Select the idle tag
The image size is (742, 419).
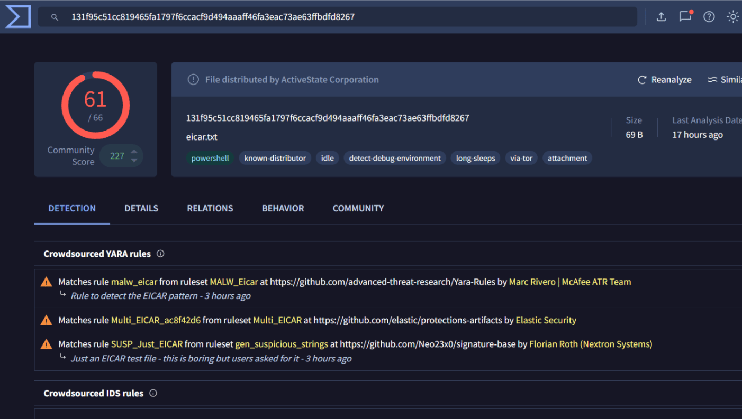[328, 158]
